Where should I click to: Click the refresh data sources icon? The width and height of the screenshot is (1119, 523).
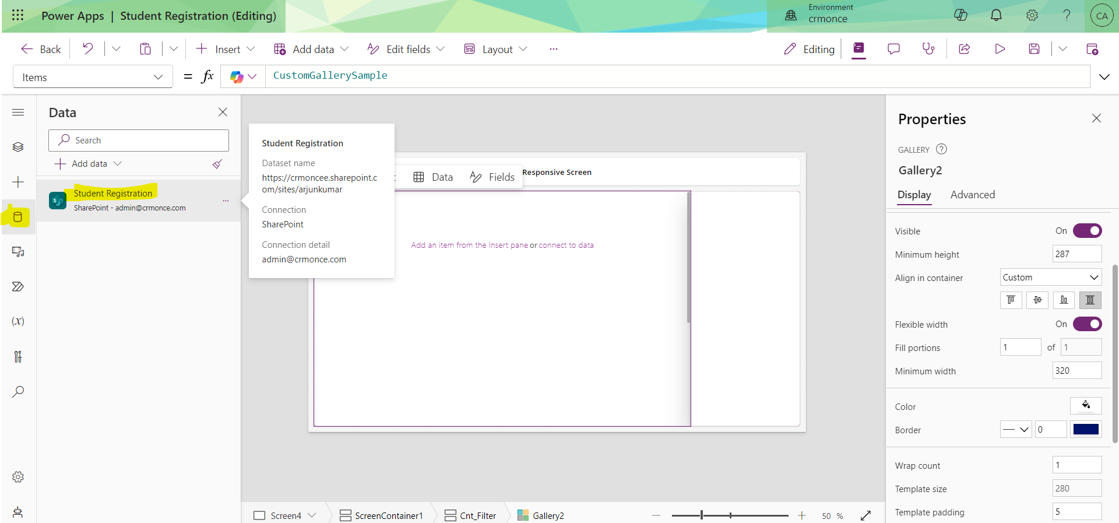217,164
